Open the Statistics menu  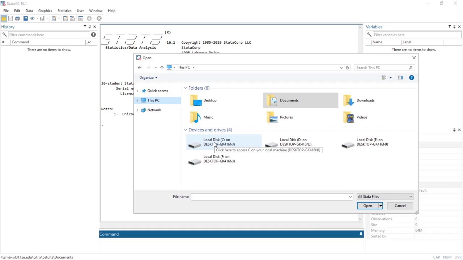tap(64, 11)
